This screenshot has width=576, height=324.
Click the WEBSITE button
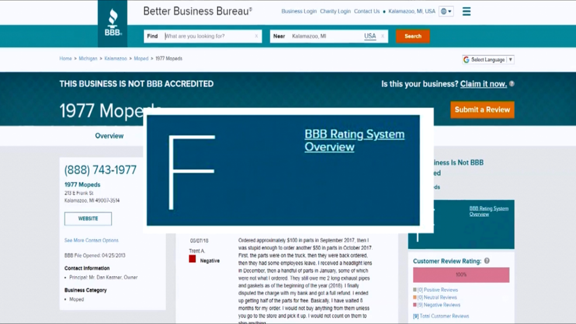[x=88, y=218]
